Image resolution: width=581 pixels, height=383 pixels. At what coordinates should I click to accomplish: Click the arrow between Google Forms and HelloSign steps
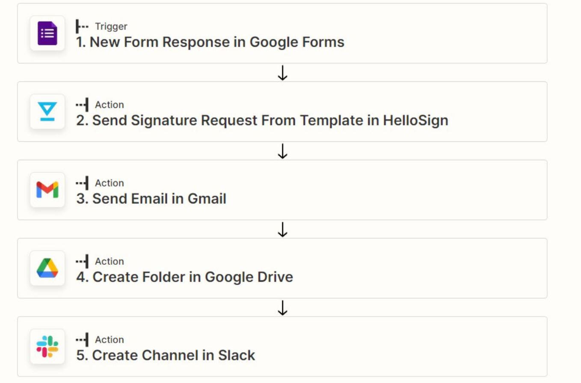282,73
